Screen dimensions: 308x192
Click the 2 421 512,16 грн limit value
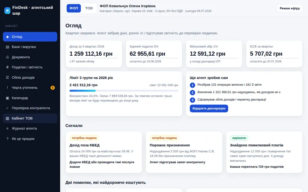tap(84, 85)
